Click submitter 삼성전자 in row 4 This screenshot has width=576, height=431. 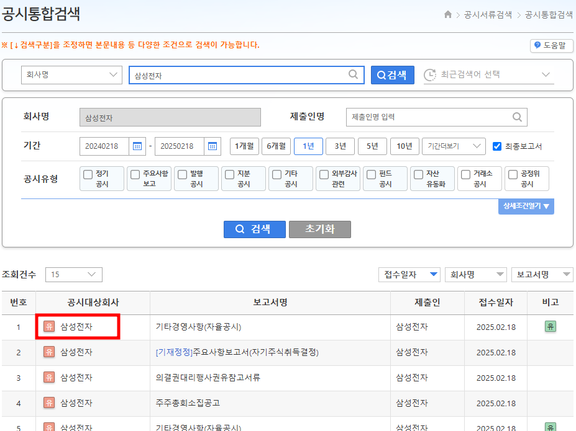[x=412, y=402]
